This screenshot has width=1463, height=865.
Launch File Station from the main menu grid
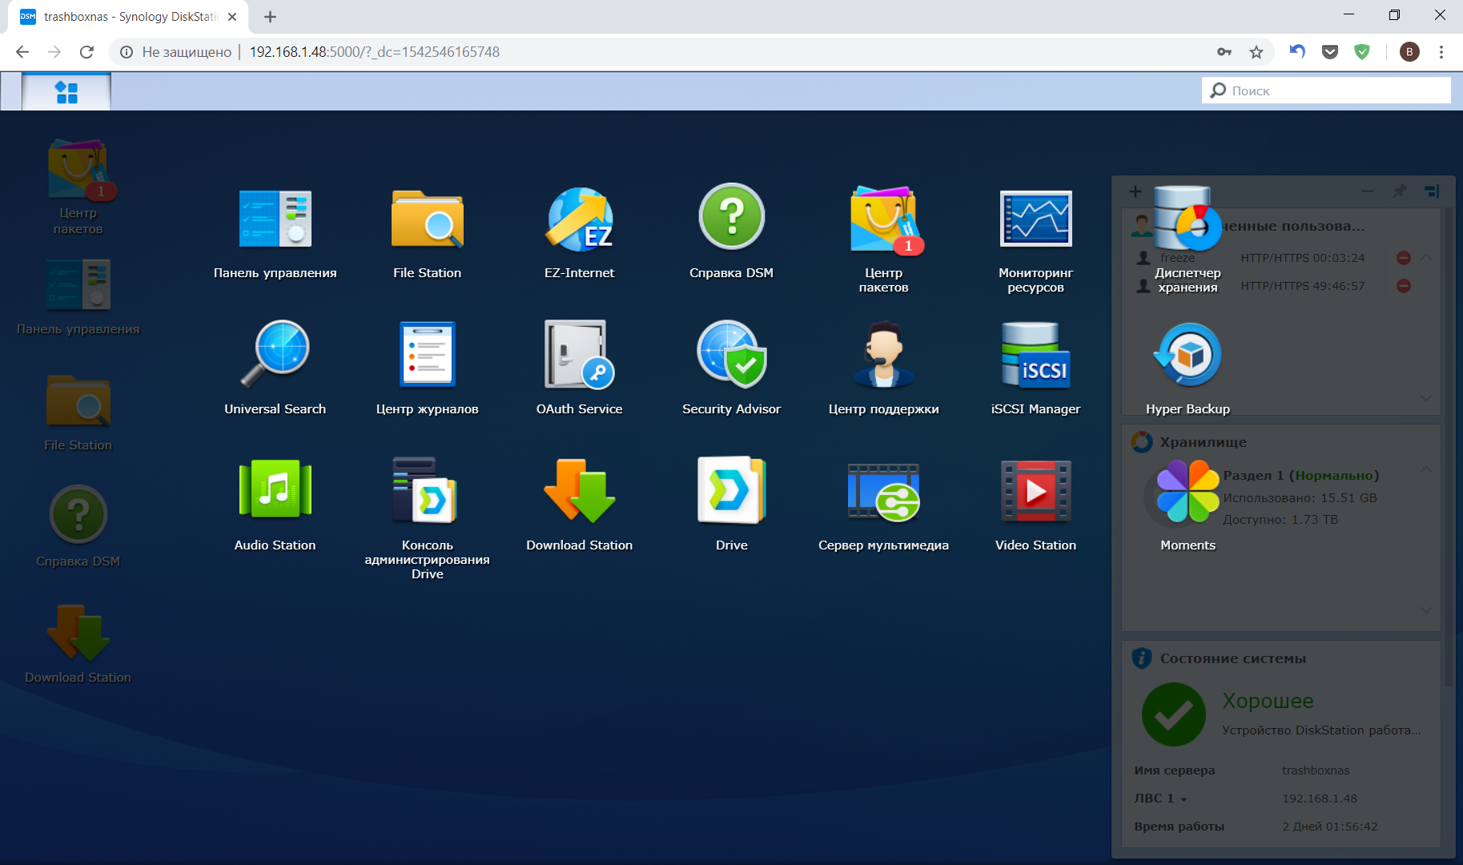coord(427,233)
